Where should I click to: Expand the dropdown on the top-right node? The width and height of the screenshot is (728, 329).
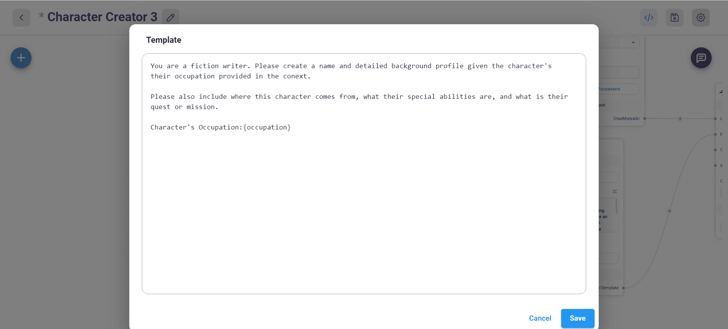(x=632, y=42)
